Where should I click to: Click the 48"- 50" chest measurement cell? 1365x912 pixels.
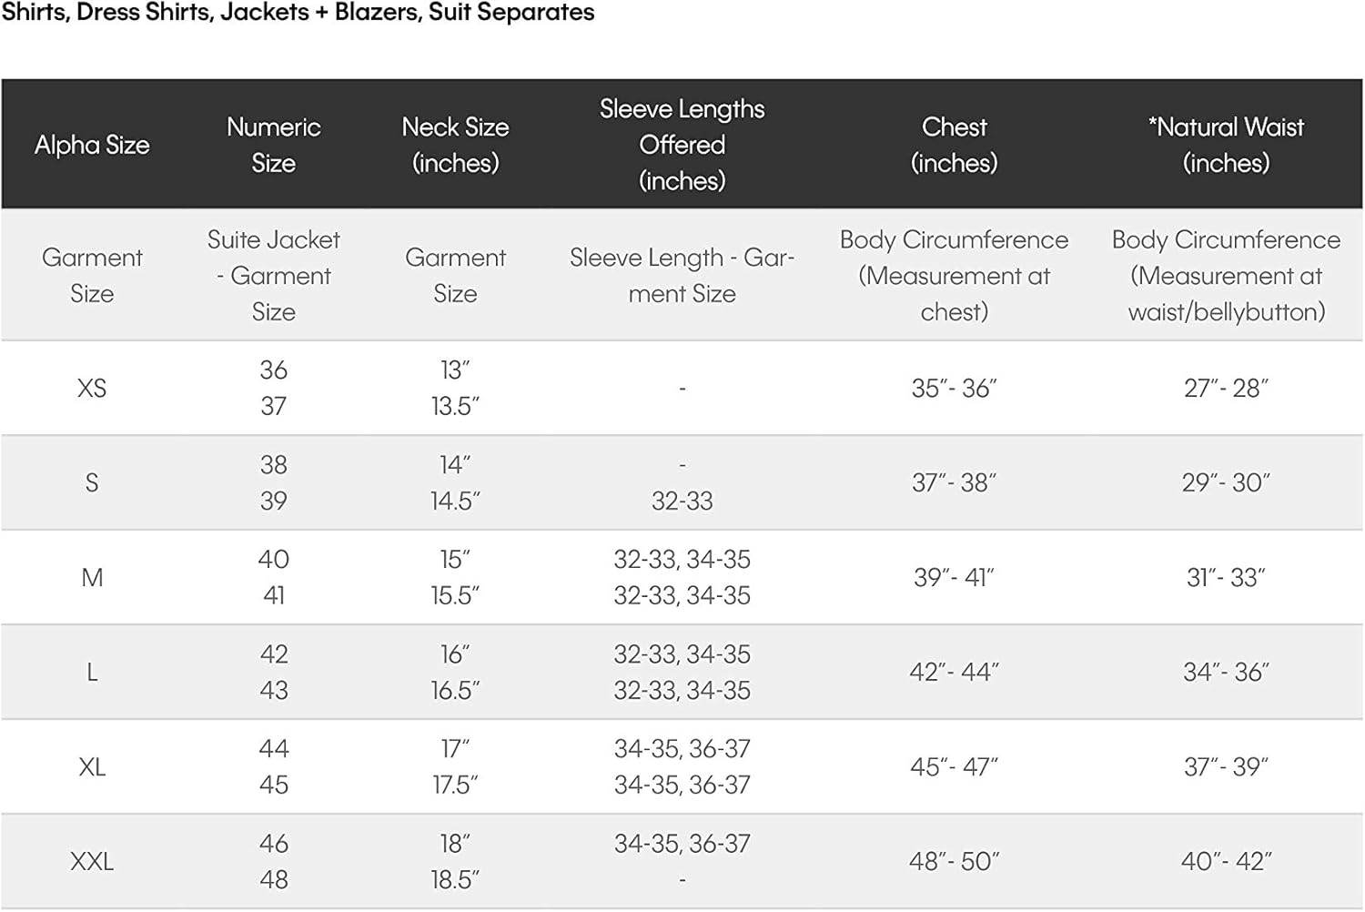(x=954, y=861)
